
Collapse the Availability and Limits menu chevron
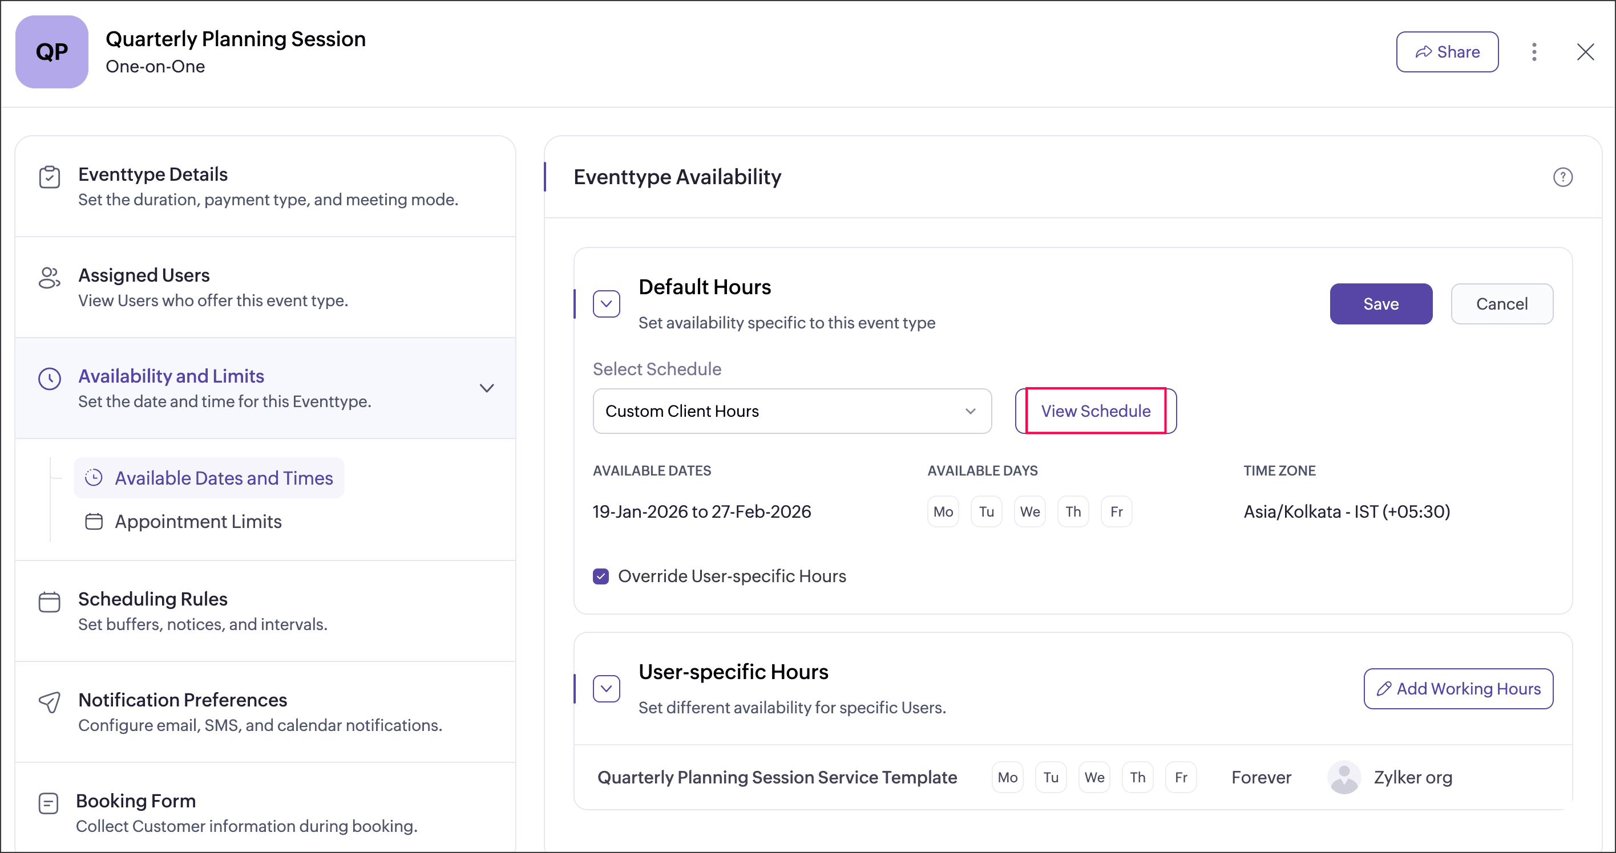pyautogui.click(x=487, y=388)
